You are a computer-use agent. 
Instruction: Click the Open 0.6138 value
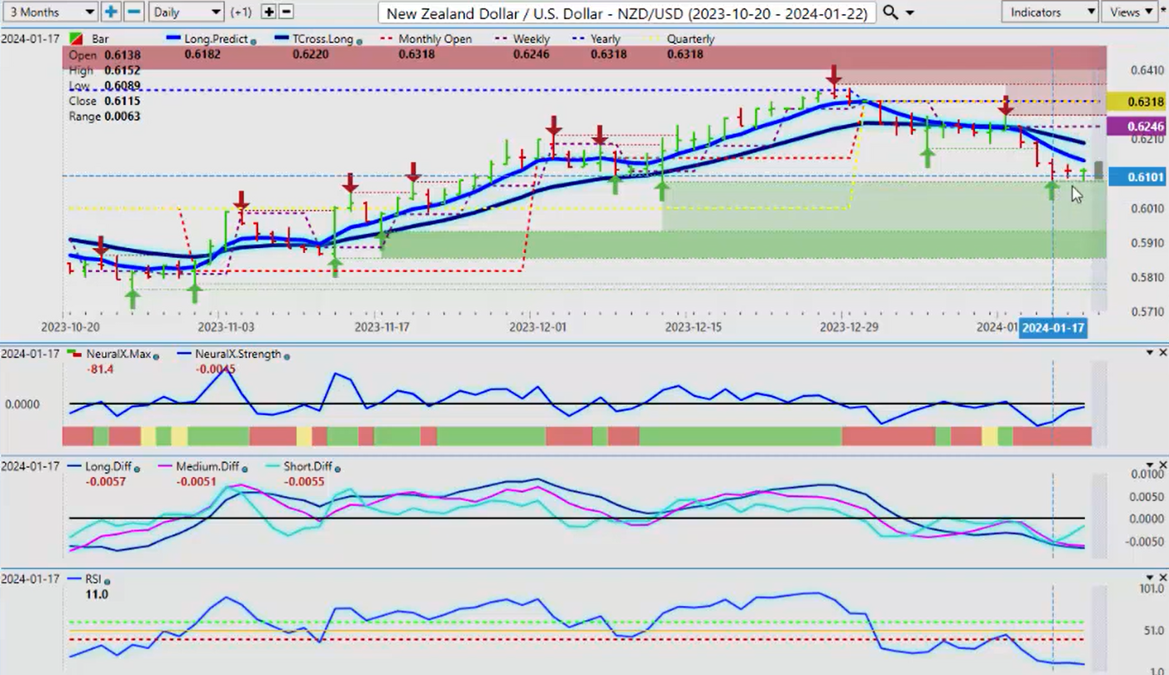click(122, 55)
